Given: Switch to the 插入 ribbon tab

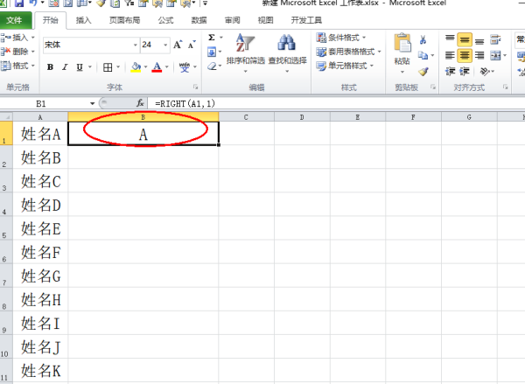Looking at the screenshot, I should [x=83, y=20].
